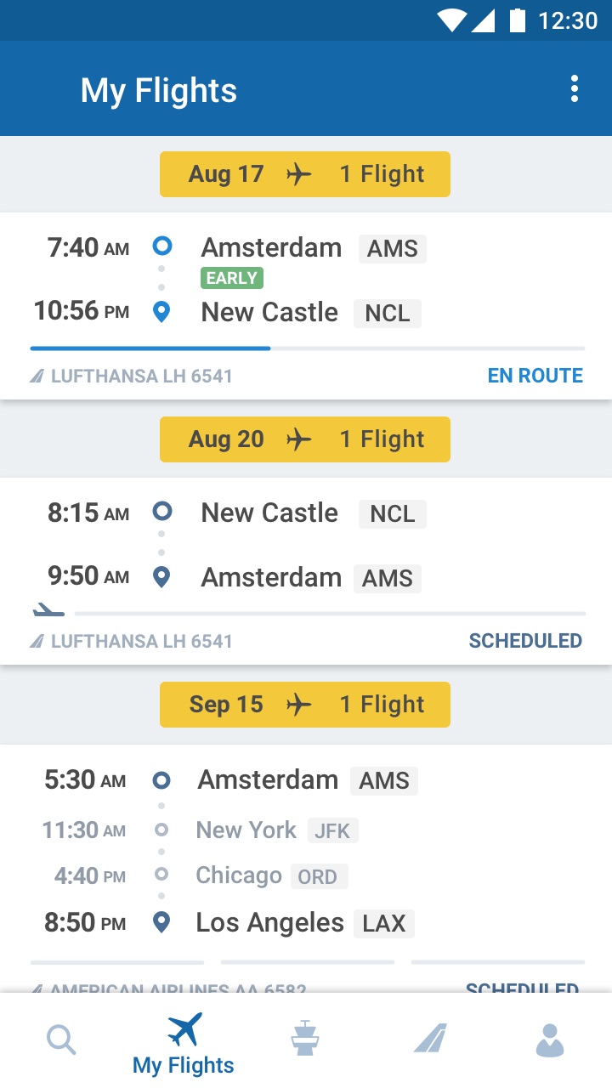Tap the search icon in bottom navigation
612x1088 pixels.
pos(61,1040)
